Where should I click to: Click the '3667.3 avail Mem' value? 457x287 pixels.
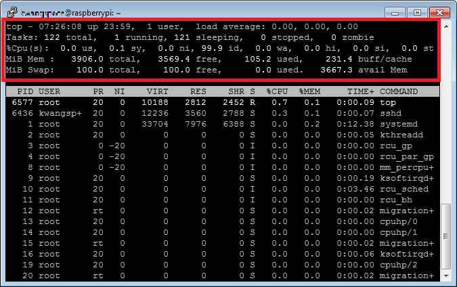pyautogui.click(x=364, y=70)
